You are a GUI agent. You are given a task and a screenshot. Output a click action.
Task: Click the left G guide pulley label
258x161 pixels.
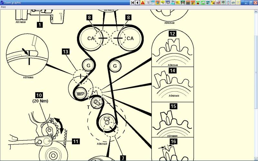(88, 66)
